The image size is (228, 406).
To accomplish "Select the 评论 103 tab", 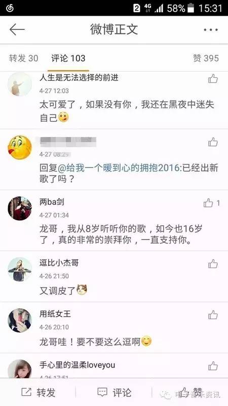I will pyautogui.click(x=68, y=58).
